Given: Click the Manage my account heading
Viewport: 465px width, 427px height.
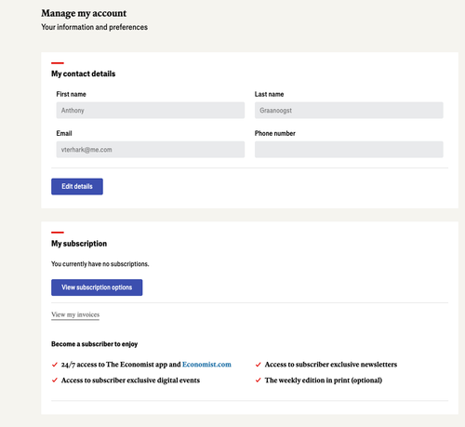Looking at the screenshot, I should point(84,13).
